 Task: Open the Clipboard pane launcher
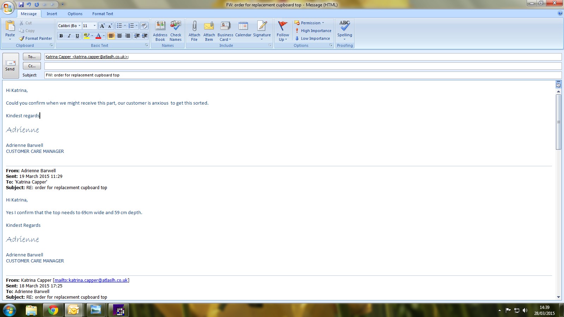click(51, 45)
